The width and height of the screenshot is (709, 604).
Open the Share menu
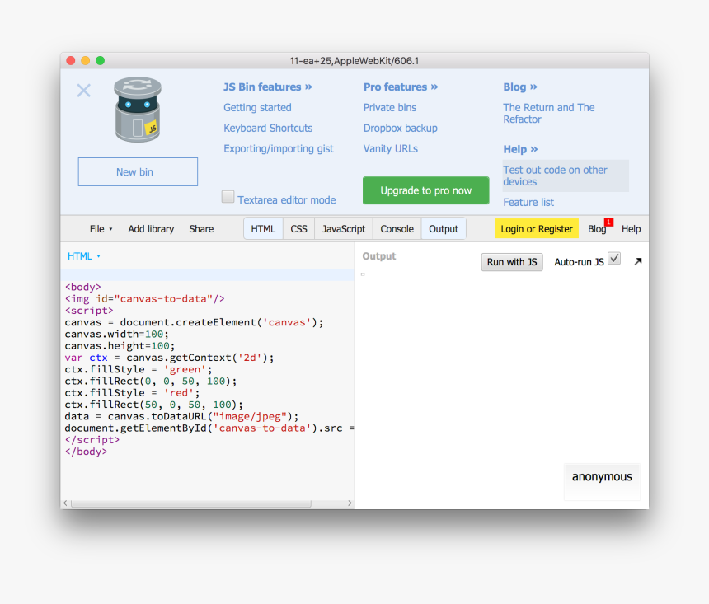(201, 229)
